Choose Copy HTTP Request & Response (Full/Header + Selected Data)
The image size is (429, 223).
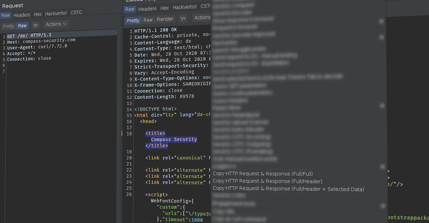288,189
